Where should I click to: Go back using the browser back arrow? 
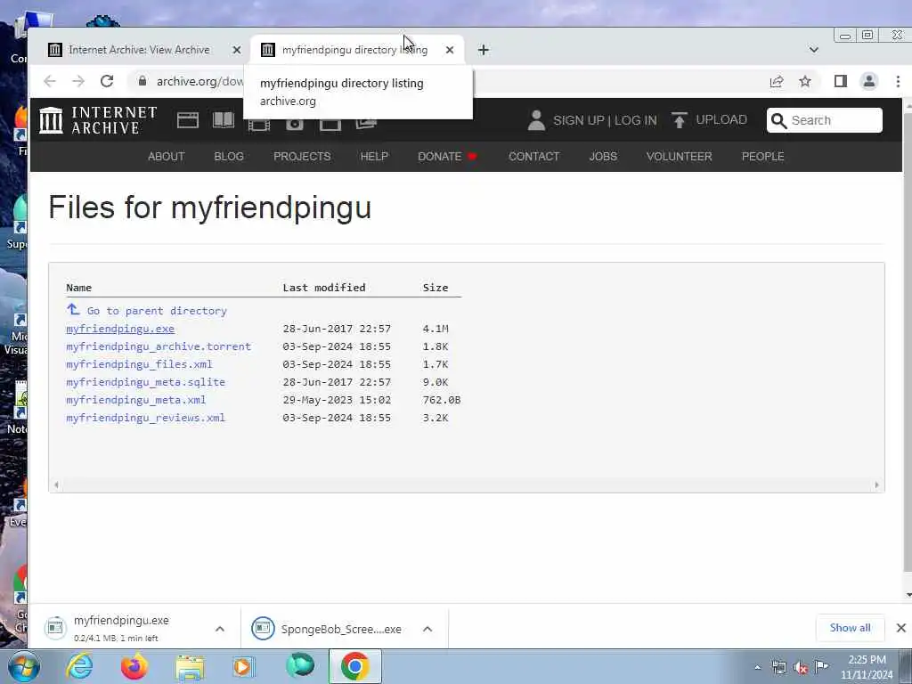[x=50, y=81]
